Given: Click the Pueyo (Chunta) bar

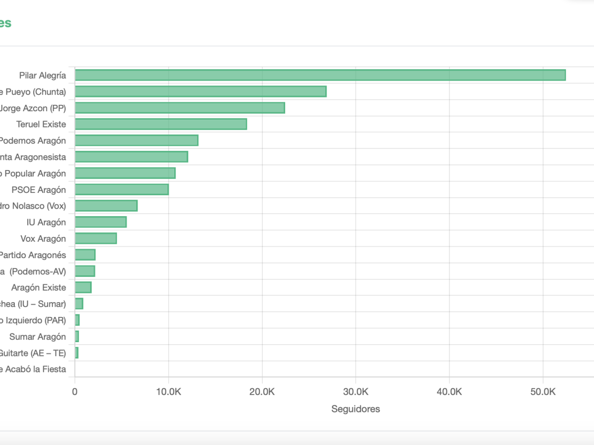Looking at the screenshot, I should tap(198, 91).
